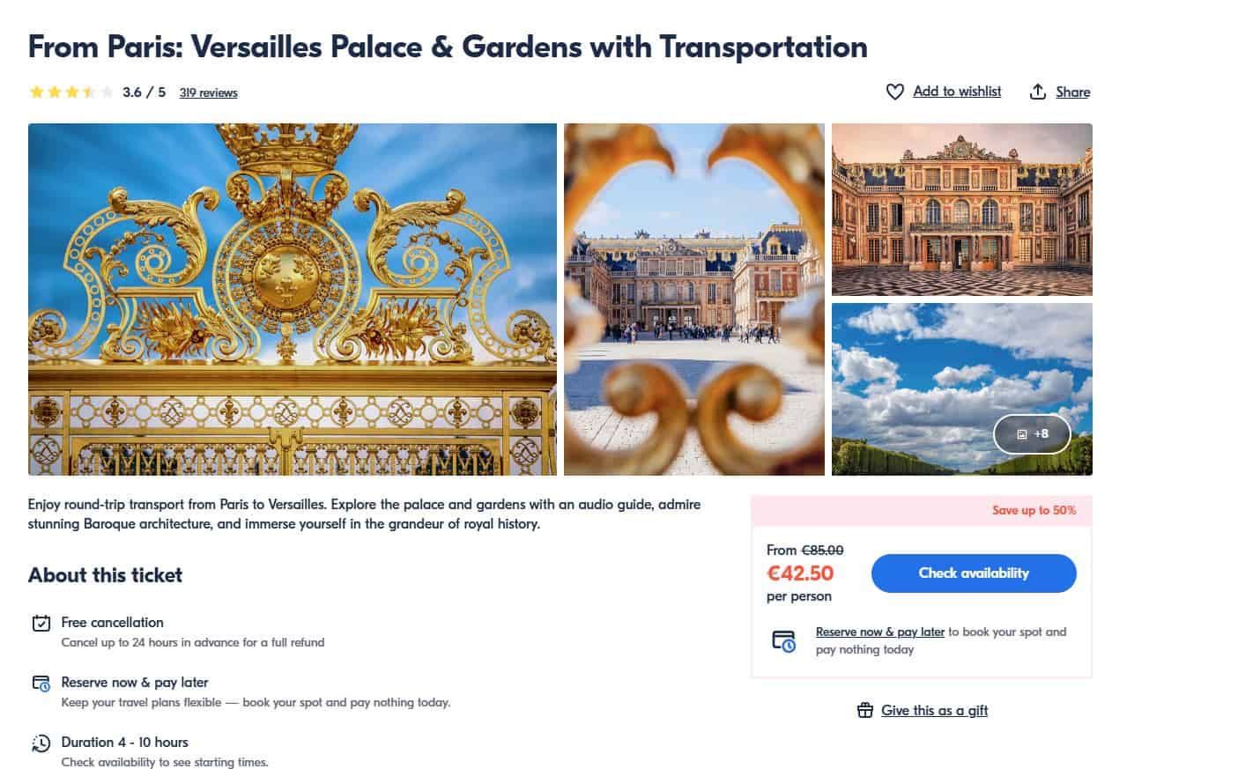Click the free cancellation calendar icon
This screenshot has height=769, width=1238.
coord(41,624)
